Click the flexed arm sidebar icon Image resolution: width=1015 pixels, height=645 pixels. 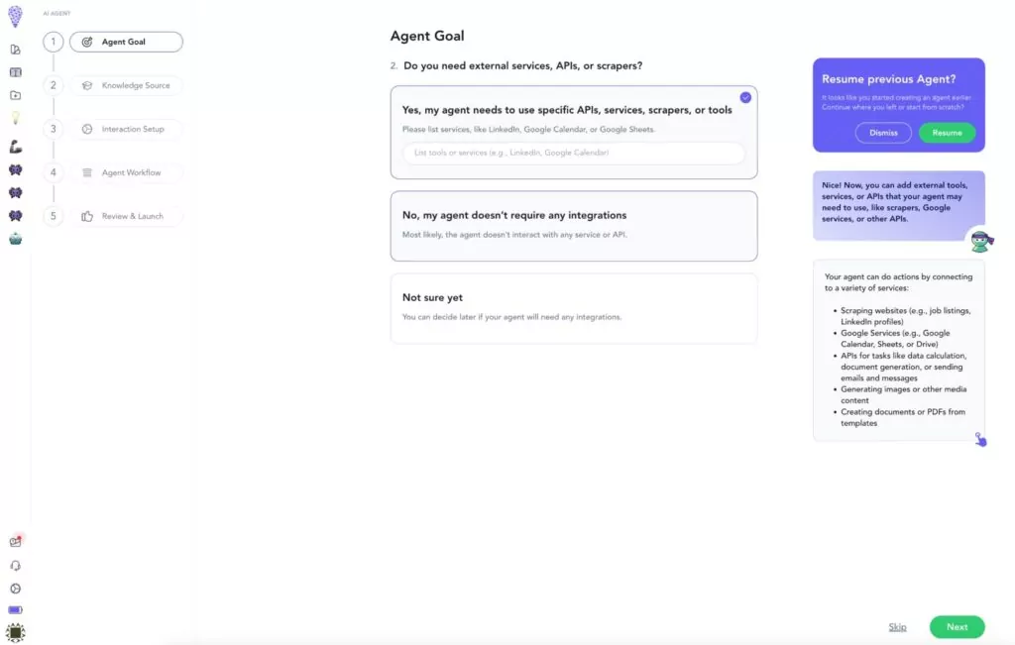[x=16, y=147]
